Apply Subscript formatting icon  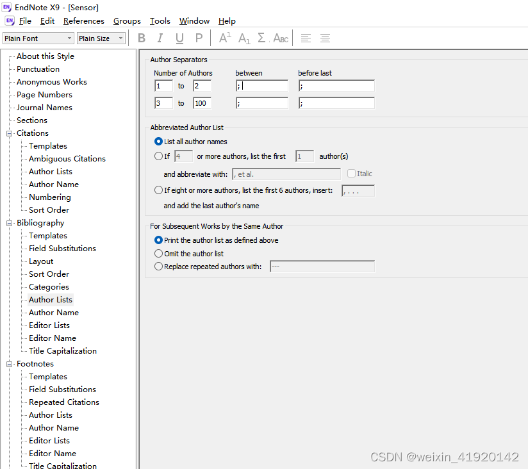pyautogui.click(x=244, y=38)
